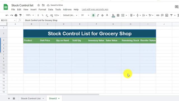179x101 pixels.
Task: Click the Redo icon
Action: tap(11, 15)
